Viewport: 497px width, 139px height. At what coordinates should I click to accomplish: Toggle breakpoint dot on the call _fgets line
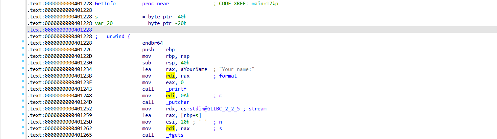click(x=23, y=134)
